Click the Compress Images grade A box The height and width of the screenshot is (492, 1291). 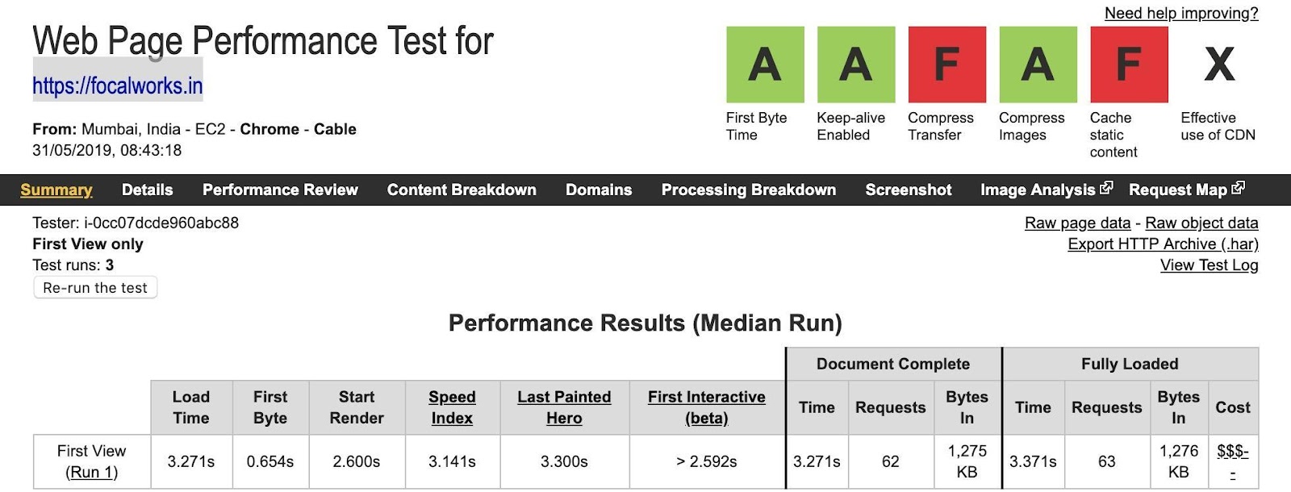[x=1038, y=65]
